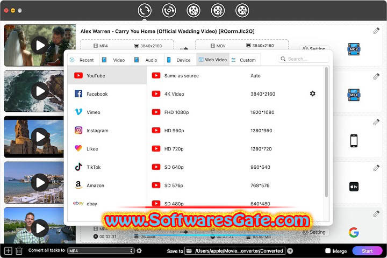Edit the Alex Warren video with pencil icon
Screen dimensions: 387x258
tap(376, 31)
